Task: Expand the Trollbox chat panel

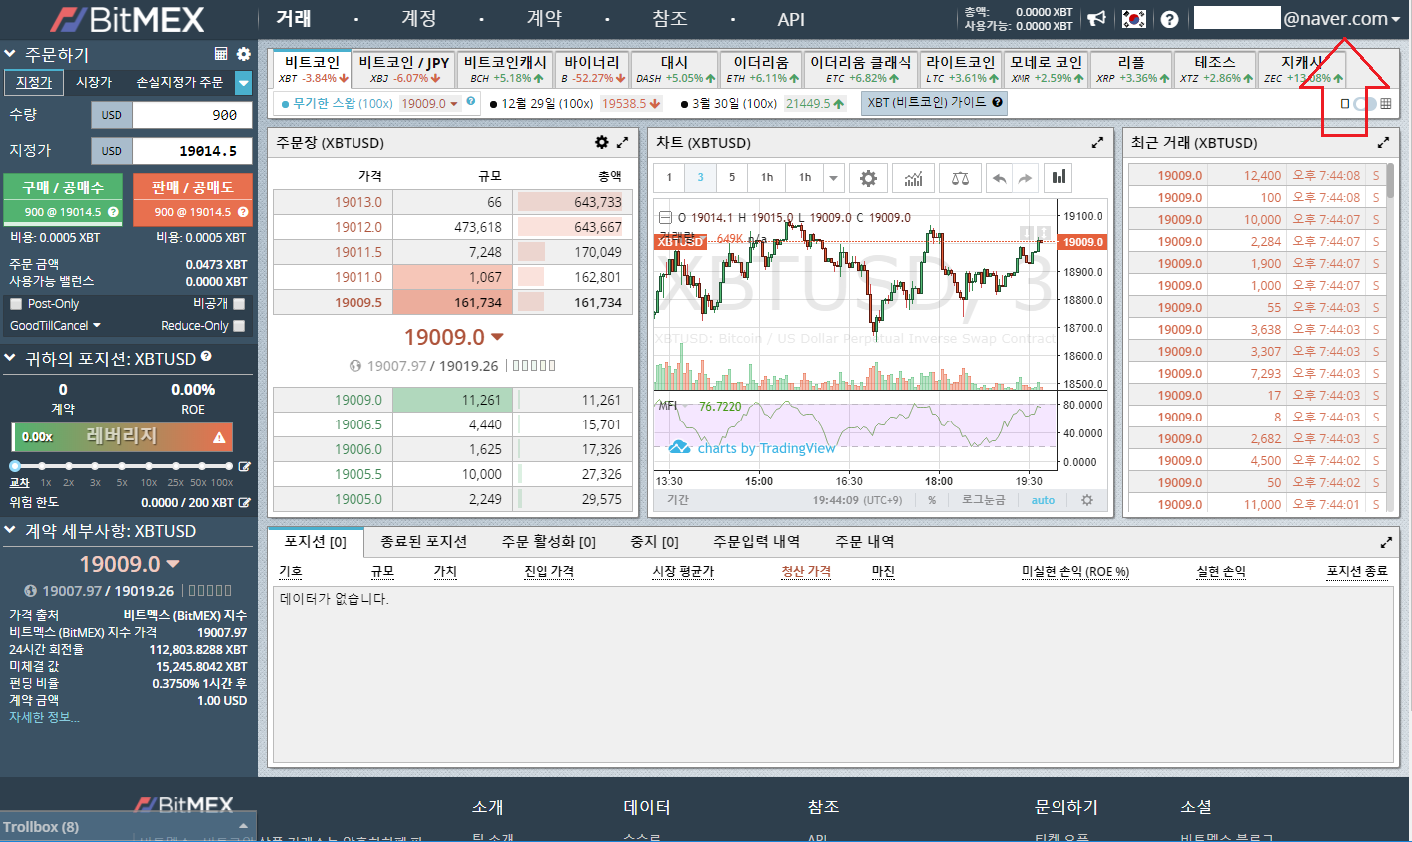Action: tap(128, 826)
